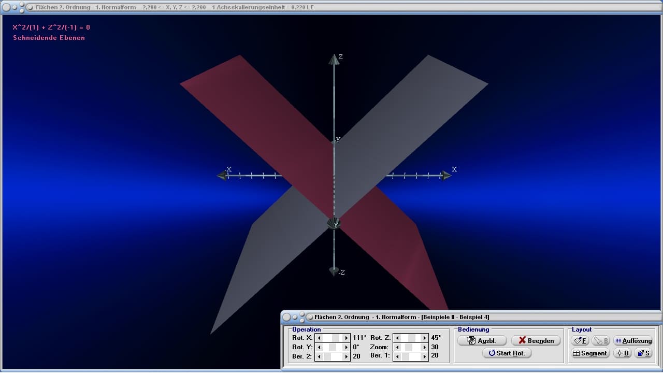Open the Auflösung resolution setting
This screenshot has width=663, height=373.
point(632,340)
